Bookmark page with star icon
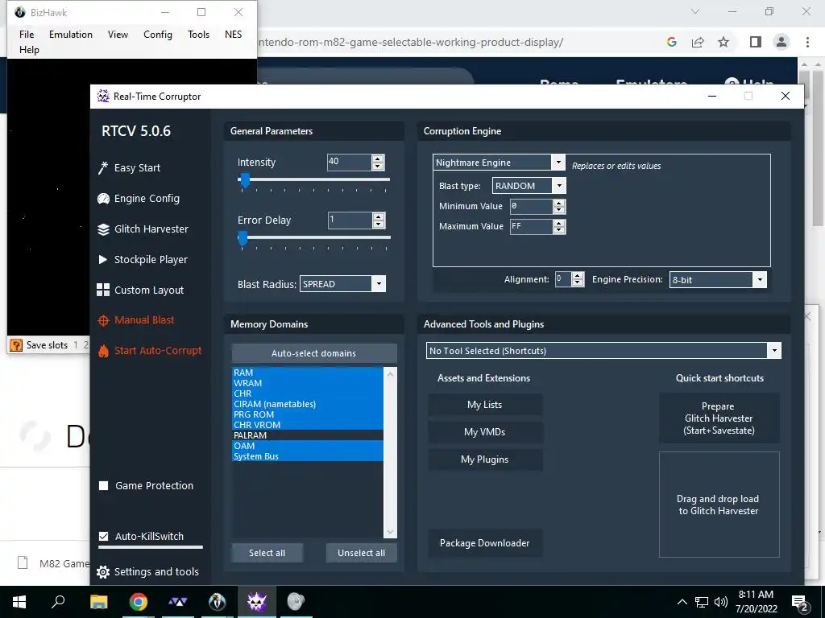825x618 pixels. (724, 42)
